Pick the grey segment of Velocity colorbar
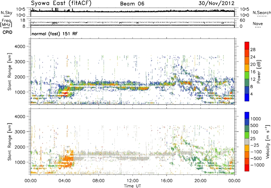 [247, 142]
